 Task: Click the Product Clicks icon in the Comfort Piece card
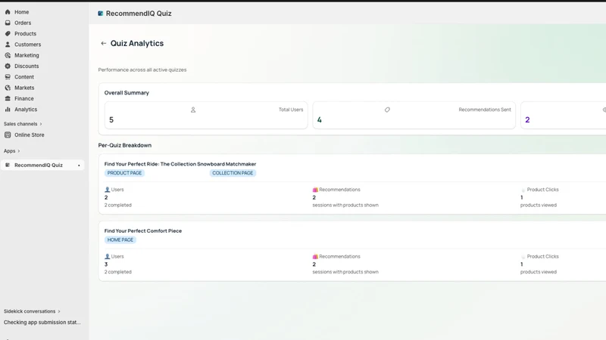coord(523,256)
